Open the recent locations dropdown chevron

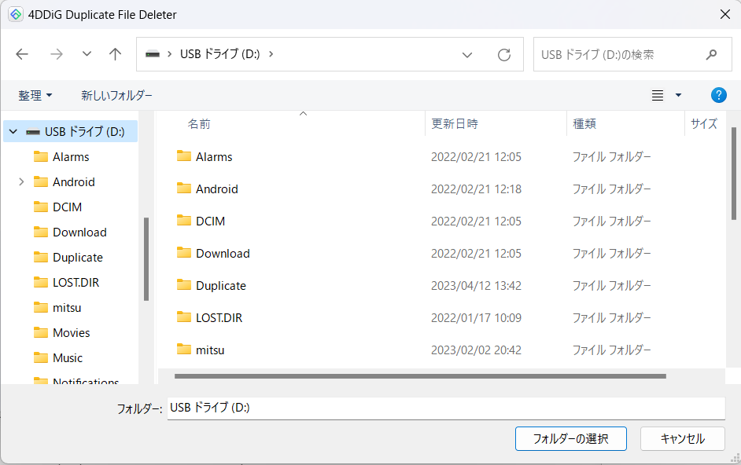coord(87,54)
